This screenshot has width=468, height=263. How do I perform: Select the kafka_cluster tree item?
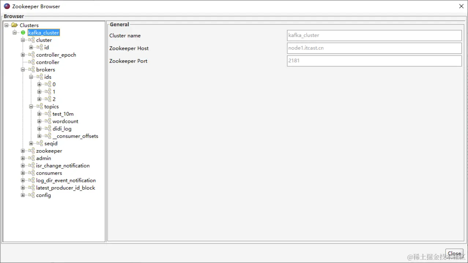pos(44,33)
